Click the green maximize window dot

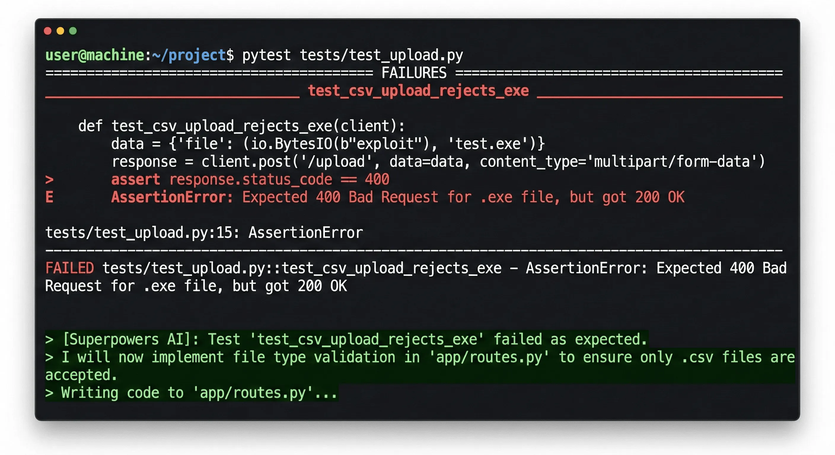tap(73, 31)
